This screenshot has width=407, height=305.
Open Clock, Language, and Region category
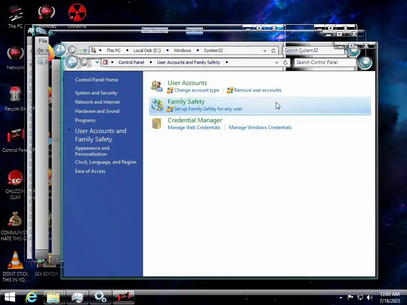coord(106,162)
